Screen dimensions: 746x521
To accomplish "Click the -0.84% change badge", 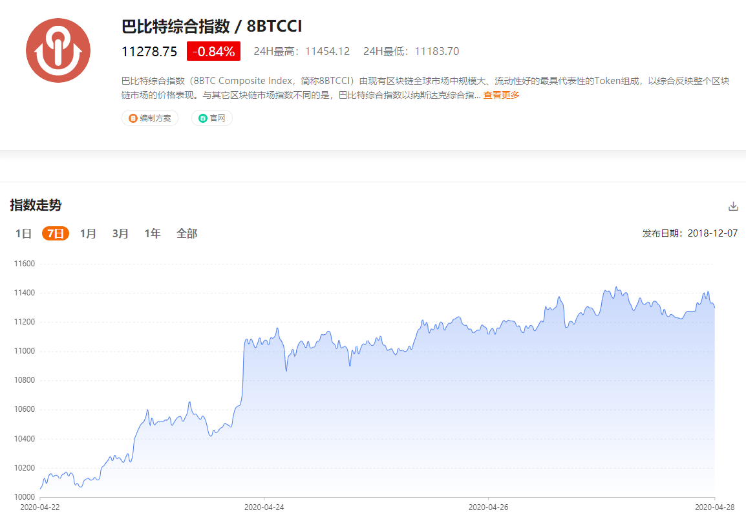I will pyautogui.click(x=213, y=51).
